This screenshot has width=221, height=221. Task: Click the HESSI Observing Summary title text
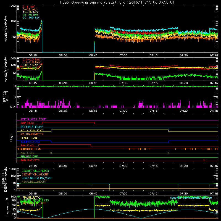click(117, 2)
